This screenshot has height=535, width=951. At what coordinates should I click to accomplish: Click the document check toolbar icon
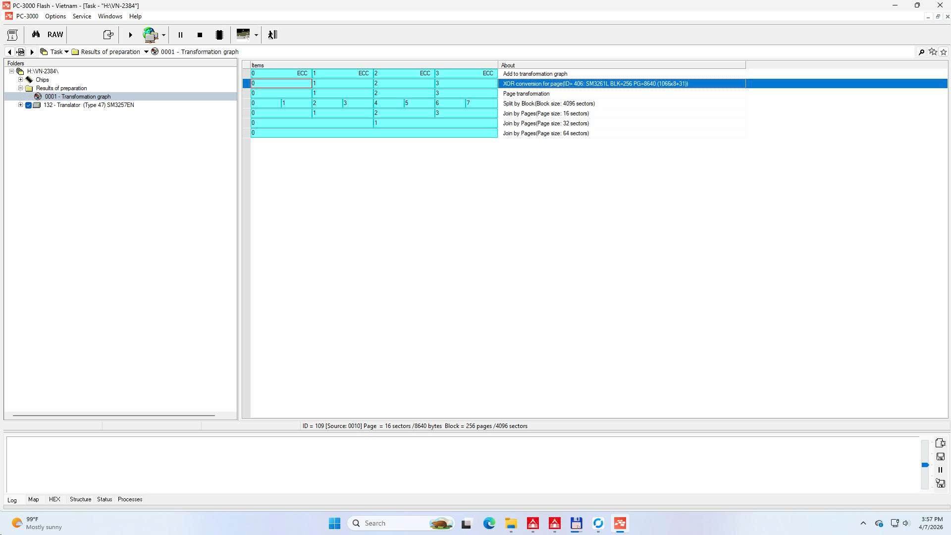tap(108, 35)
